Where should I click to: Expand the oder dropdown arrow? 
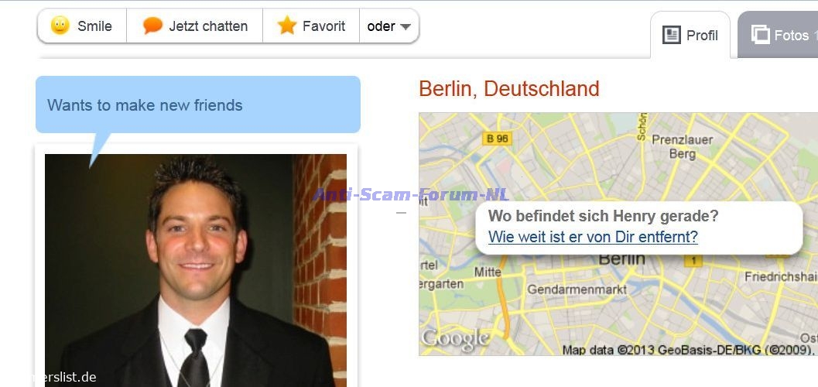pyautogui.click(x=406, y=26)
